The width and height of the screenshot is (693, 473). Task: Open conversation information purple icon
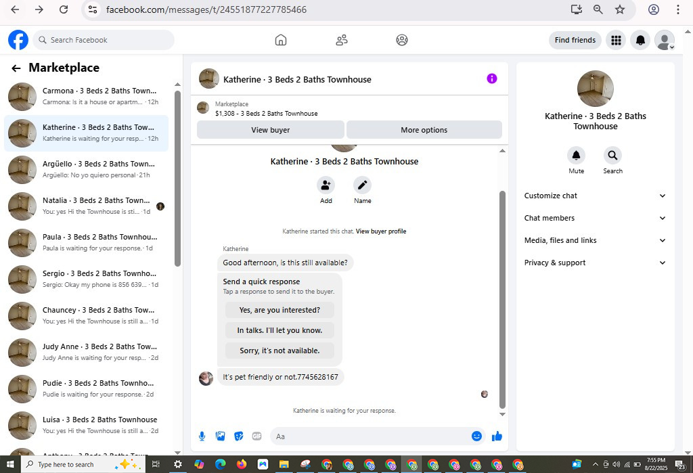click(491, 78)
